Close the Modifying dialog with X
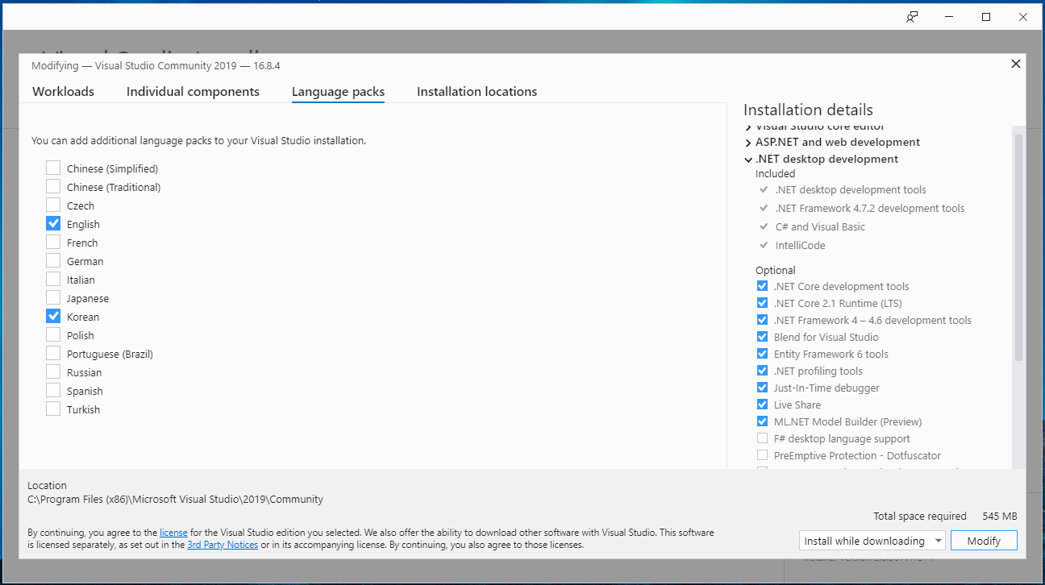The image size is (1045, 585). pyautogui.click(x=1016, y=64)
